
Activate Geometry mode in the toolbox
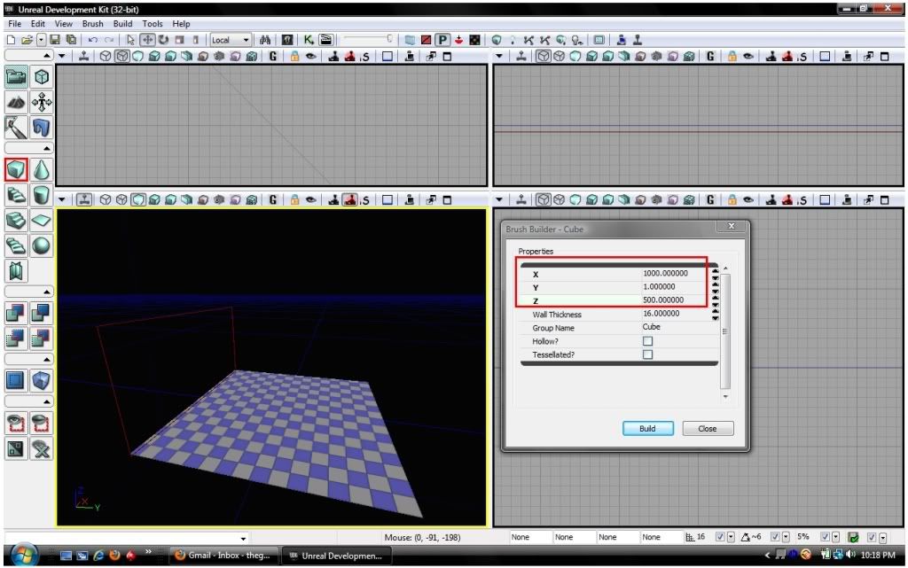click(x=41, y=77)
